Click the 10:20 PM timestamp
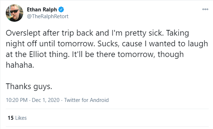The image size is (213, 129). point(16,100)
